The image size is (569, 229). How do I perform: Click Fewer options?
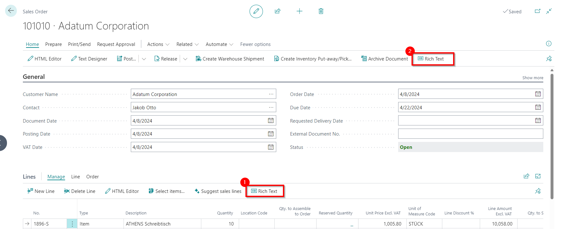point(255,44)
